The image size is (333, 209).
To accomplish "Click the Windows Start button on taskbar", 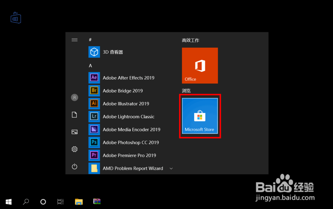I will (9, 202).
